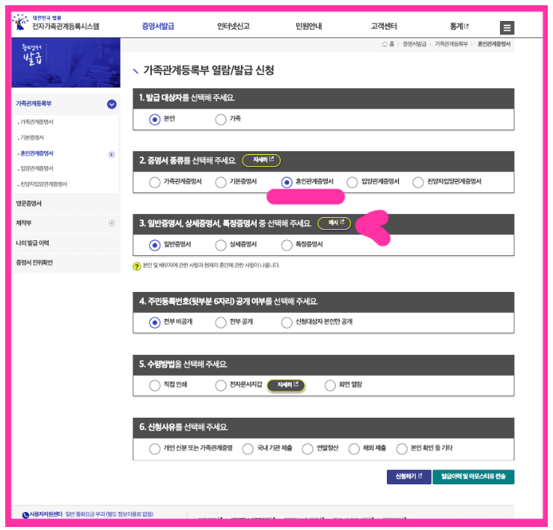Click arrow icon beside 혼인관계증명서 sidebar item

[111, 154]
